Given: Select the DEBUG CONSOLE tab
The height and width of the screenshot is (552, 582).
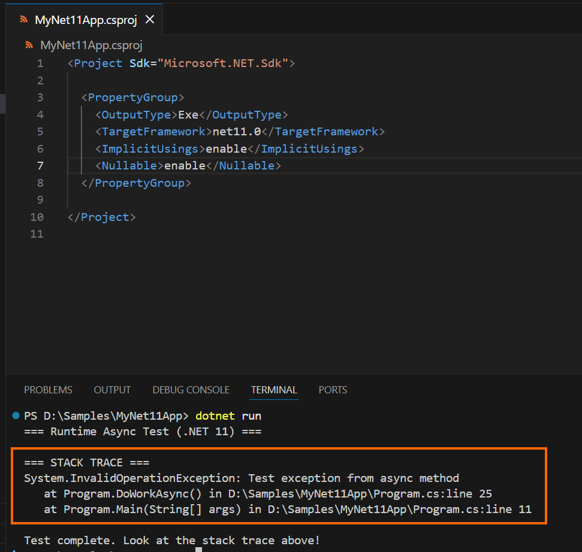Looking at the screenshot, I should [x=191, y=390].
